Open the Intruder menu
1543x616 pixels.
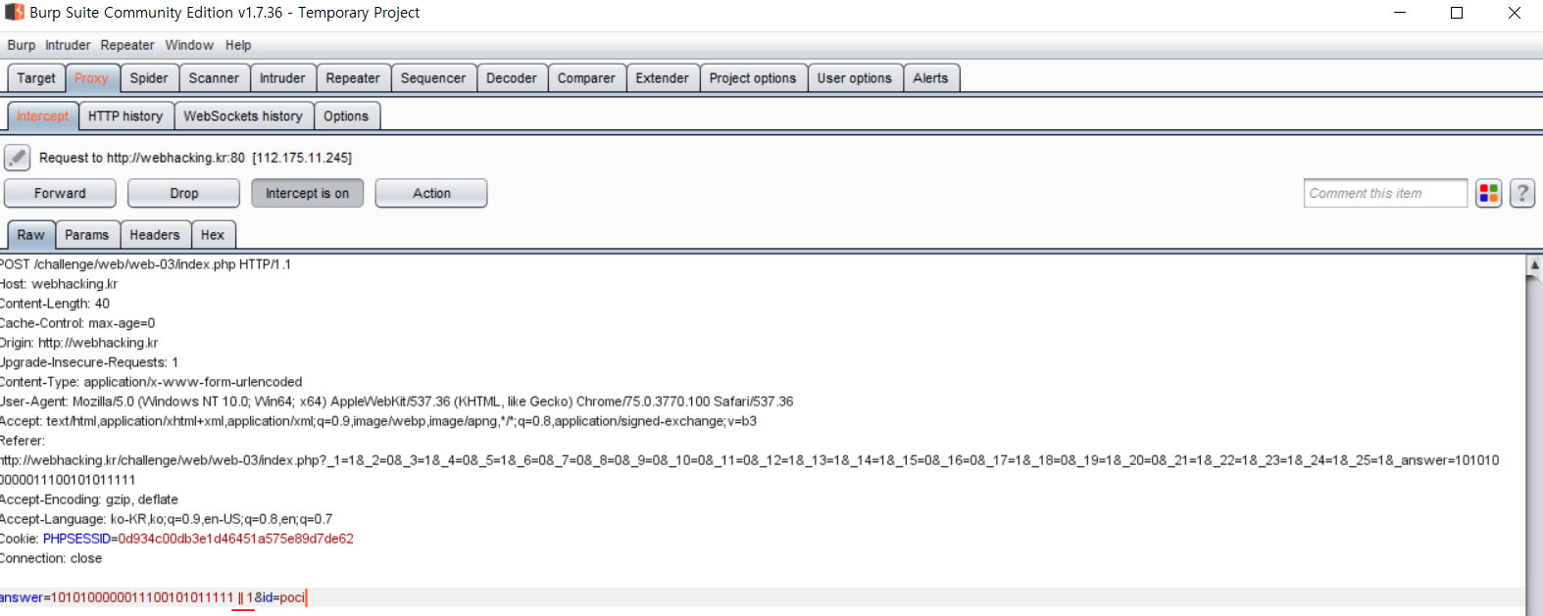coord(68,45)
